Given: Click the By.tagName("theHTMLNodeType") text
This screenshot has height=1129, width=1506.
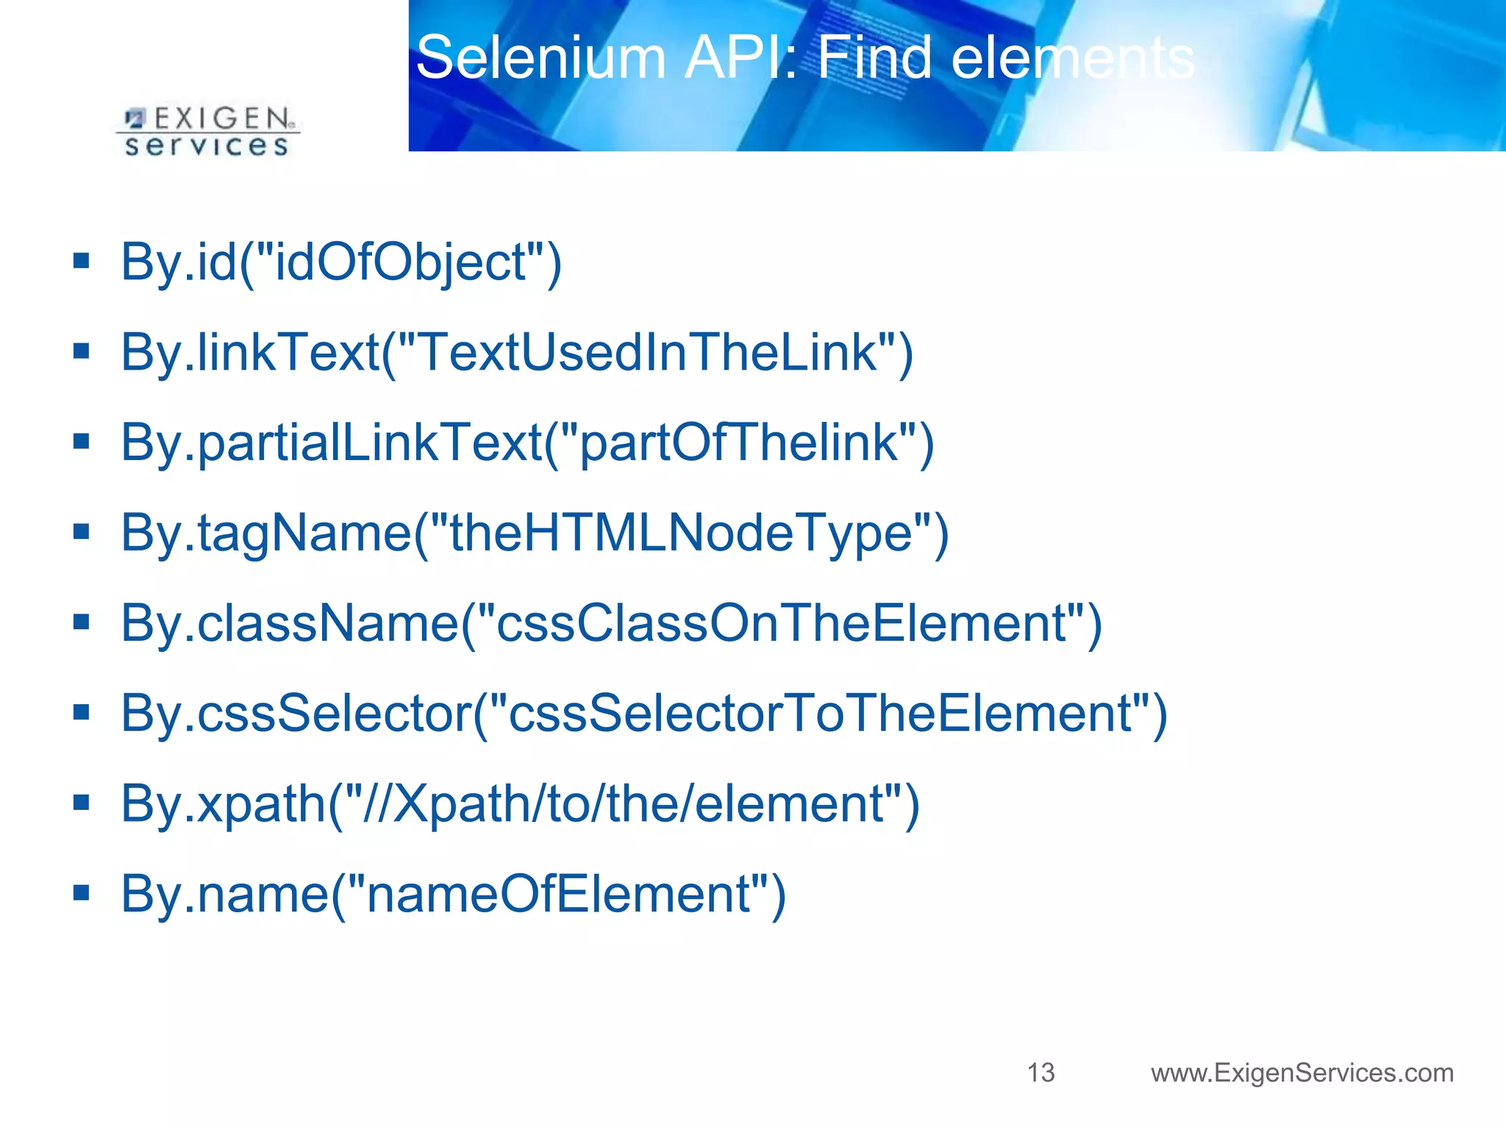Looking at the screenshot, I should coord(535,533).
